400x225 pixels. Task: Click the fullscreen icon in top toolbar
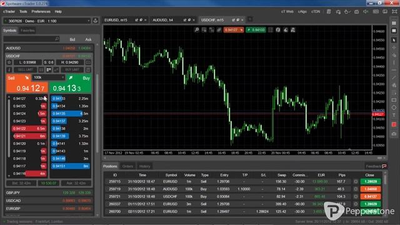pyautogui.click(x=394, y=12)
